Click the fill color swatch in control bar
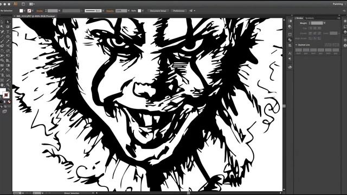The height and width of the screenshot is (195, 347). click(21, 11)
